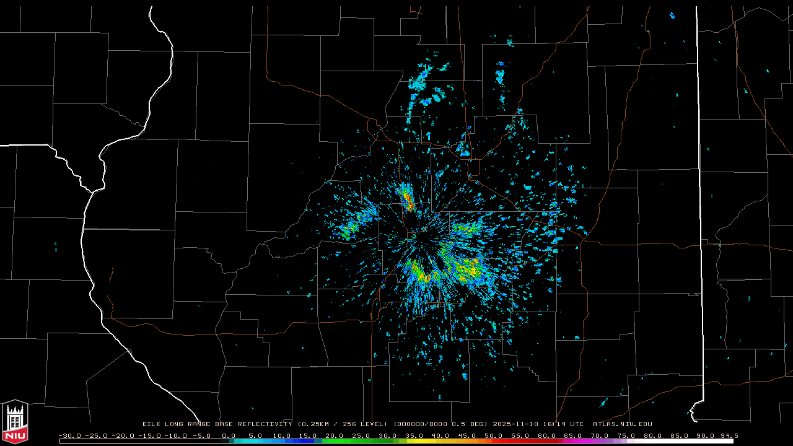Image resolution: width=793 pixels, height=446 pixels.
Task: Click the 65.0 scale label
Action: pyautogui.click(x=573, y=435)
